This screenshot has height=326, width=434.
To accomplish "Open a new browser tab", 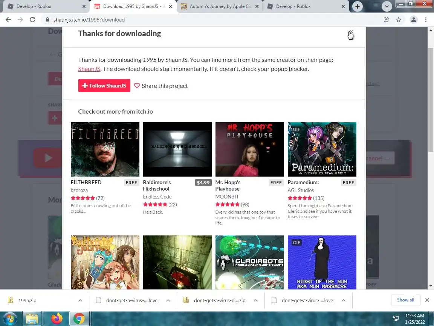I will click(357, 6).
